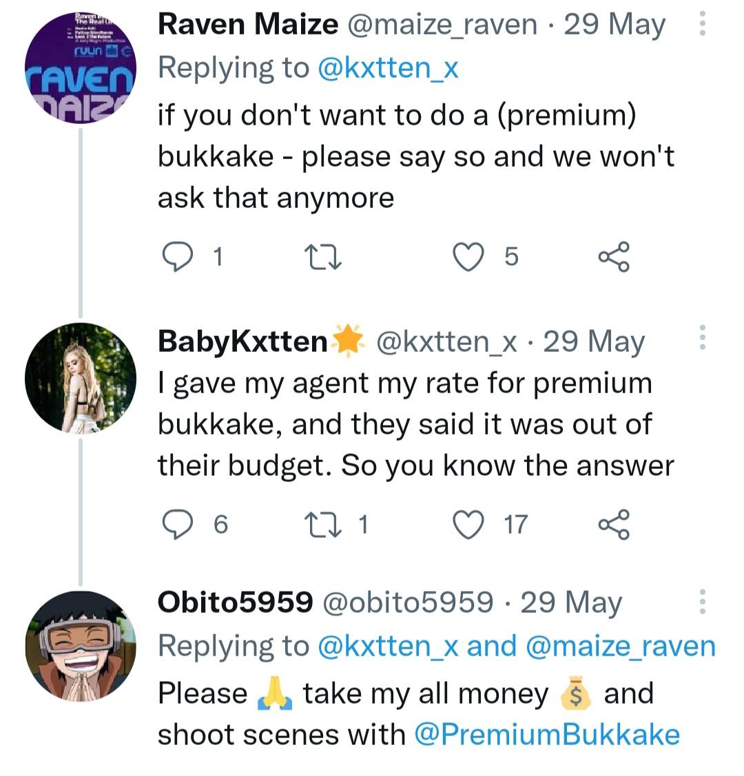Select the BabyKxtten display name

pyautogui.click(x=243, y=342)
